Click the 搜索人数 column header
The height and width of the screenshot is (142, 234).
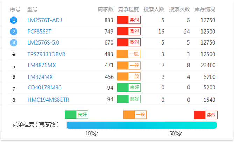pyautogui.click(x=154, y=9)
